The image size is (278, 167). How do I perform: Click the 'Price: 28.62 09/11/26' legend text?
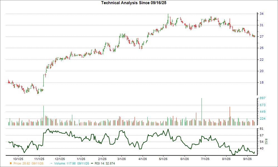(x=28, y=163)
